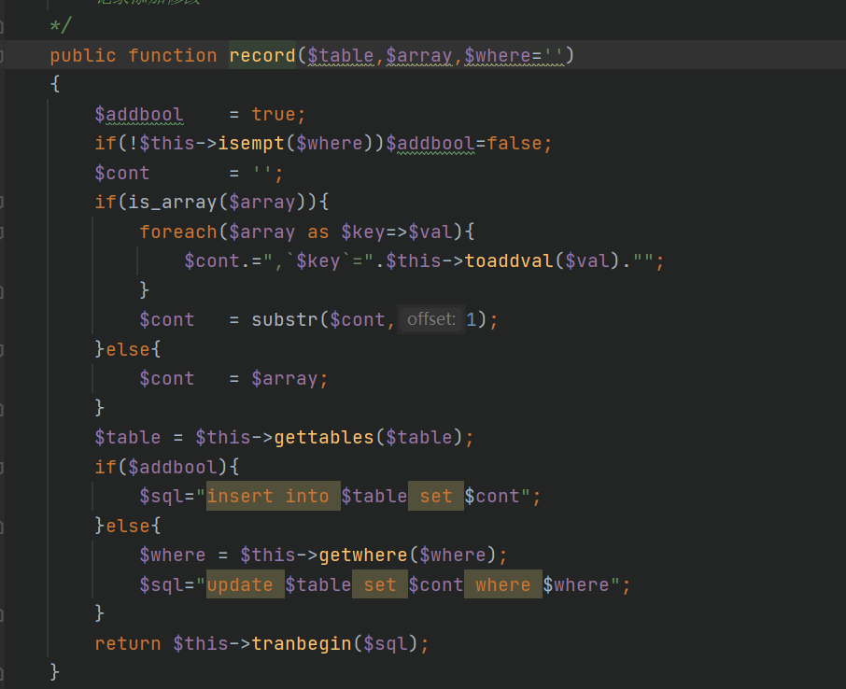
Task: Click the isempt method call
Action: (x=251, y=144)
